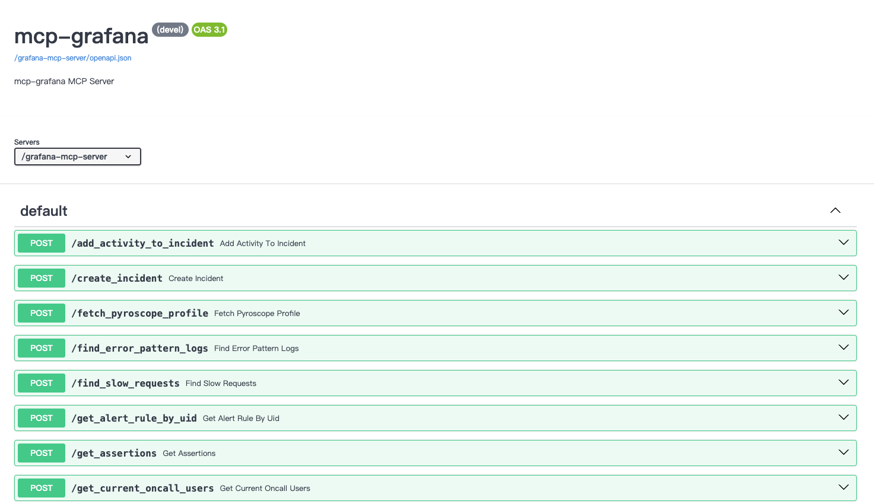Click the POST badge for /create_incident
The height and width of the screenshot is (504, 874).
[42, 278]
